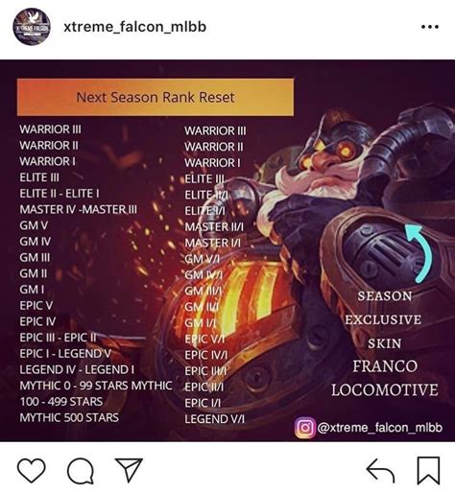
Task: Click the MASTER IV -MASTER III row
Action: click(x=79, y=209)
